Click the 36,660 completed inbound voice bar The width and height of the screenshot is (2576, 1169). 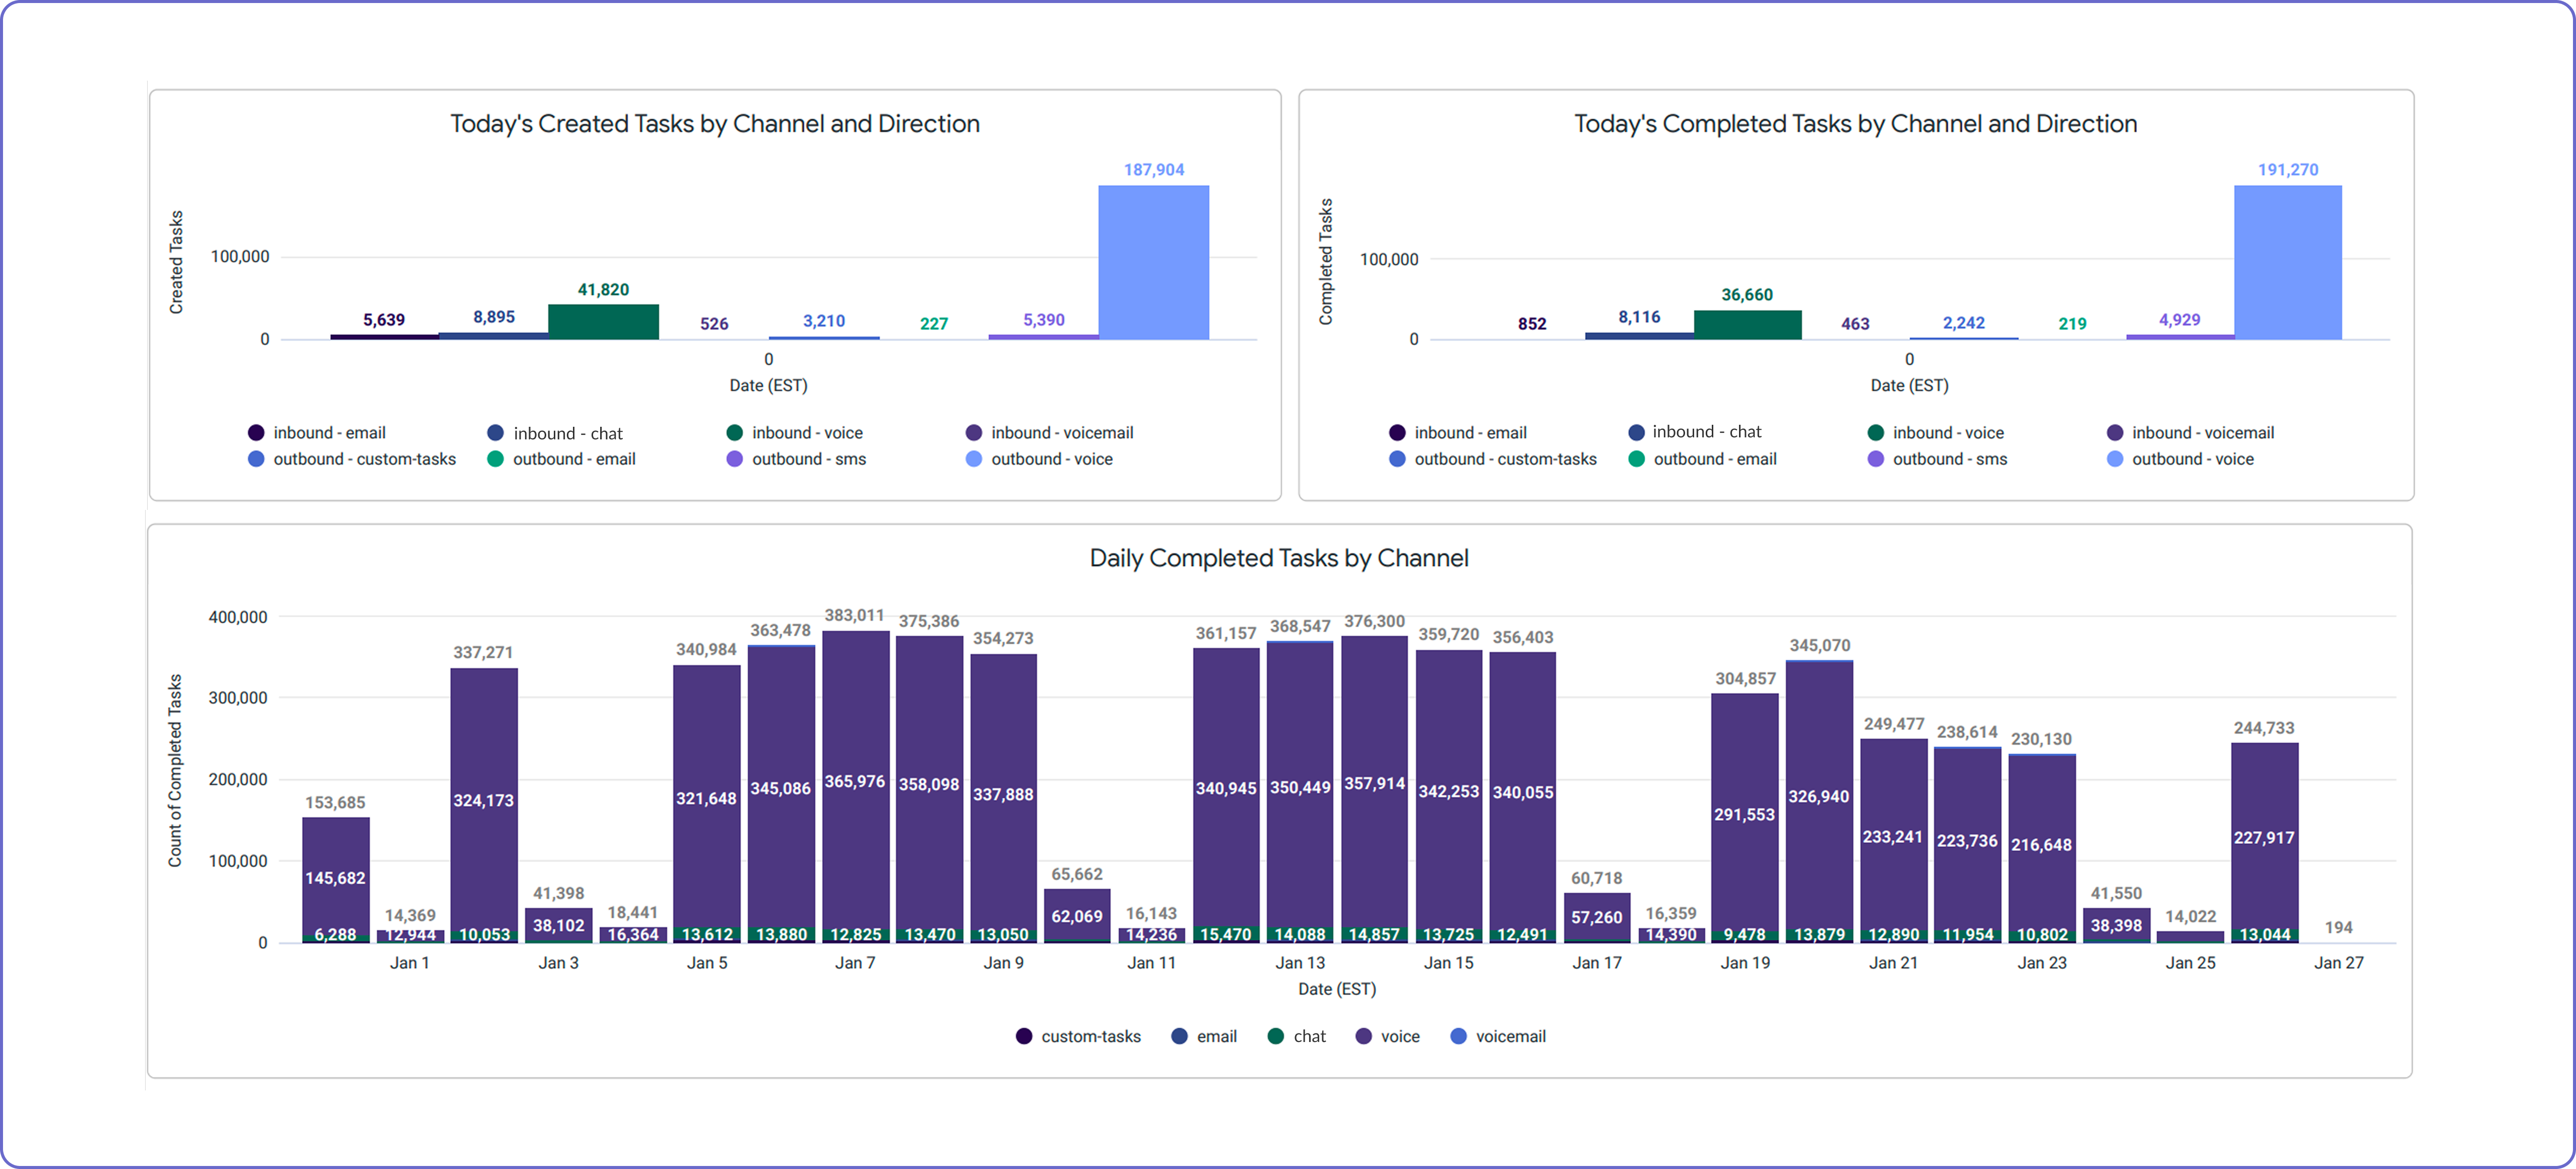point(1747,325)
